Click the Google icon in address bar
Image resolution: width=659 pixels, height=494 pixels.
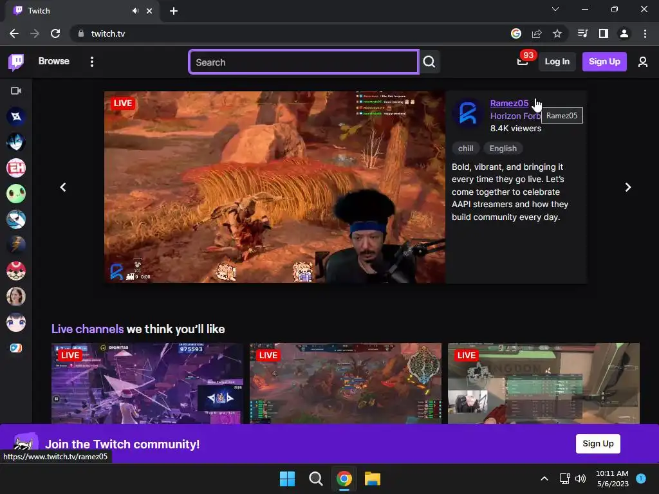coord(515,33)
